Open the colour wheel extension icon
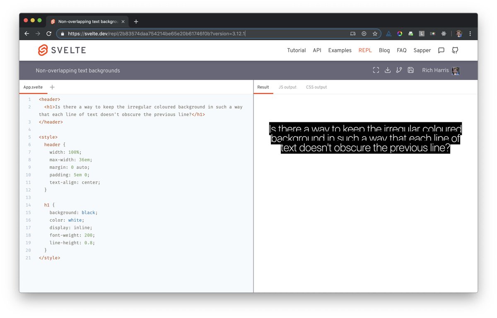The width and height of the screenshot is (497, 318). tap(400, 34)
